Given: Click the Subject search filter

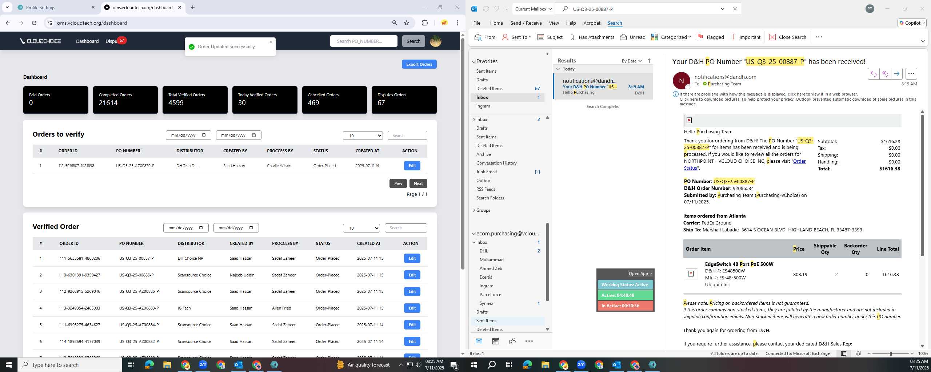Looking at the screenshot, I should coord(550,37).
